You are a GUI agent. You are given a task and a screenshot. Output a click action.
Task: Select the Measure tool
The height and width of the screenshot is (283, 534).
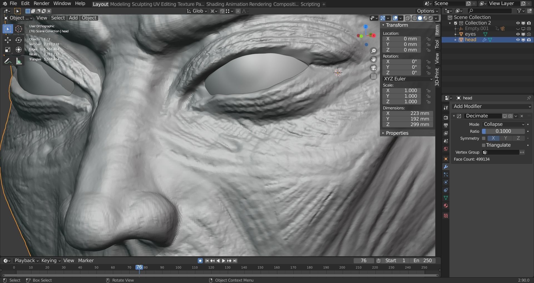pyautogui.click(x=19, y=61)
